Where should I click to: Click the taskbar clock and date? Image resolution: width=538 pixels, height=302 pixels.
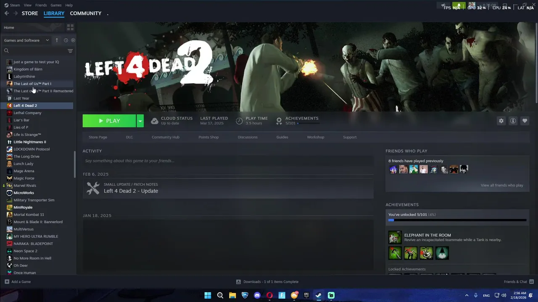pos(520,295)
